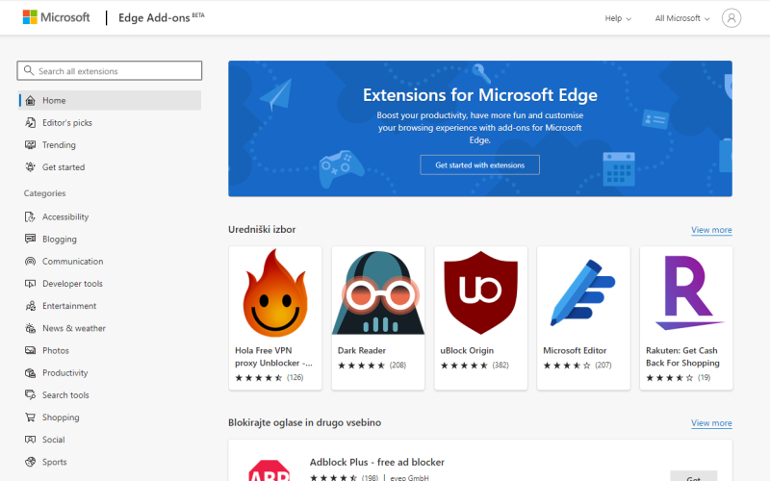The height and width of the screenshot is (481, 770).
Task: Click the Editor's picks icon
Action: [x=31, y=123]
